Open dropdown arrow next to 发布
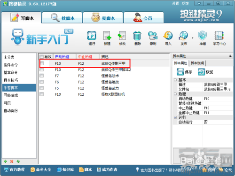Screen dimensions: 235x176 (x=192, y=38)
